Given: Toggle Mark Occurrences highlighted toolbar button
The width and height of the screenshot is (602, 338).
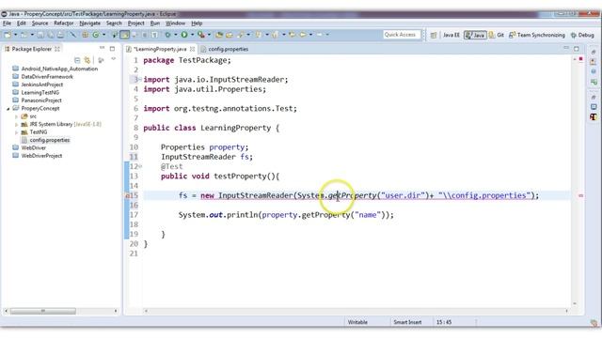Looking at the screenshot, I should (125, 35).
